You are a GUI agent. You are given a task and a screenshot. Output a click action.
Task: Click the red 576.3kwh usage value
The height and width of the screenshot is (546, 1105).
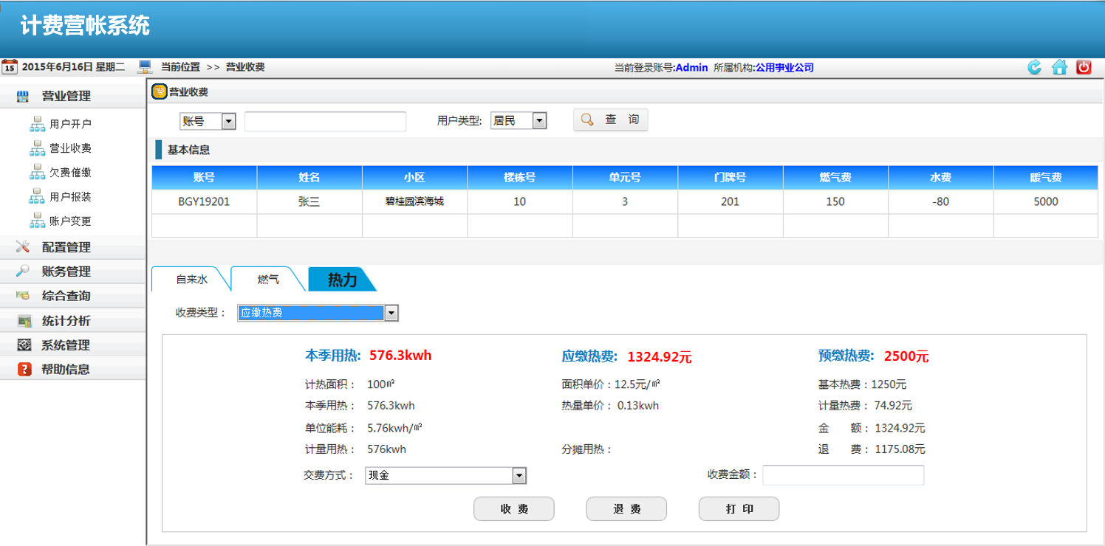click(400, 356)
